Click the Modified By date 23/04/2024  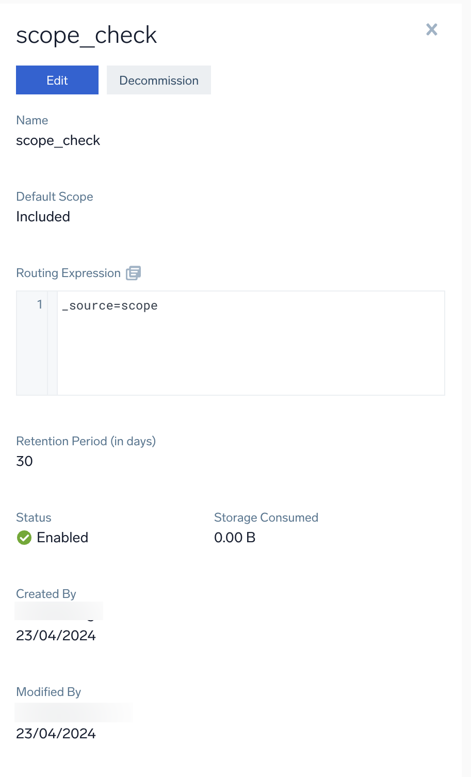pyautogui.click(x=56, y=733)
